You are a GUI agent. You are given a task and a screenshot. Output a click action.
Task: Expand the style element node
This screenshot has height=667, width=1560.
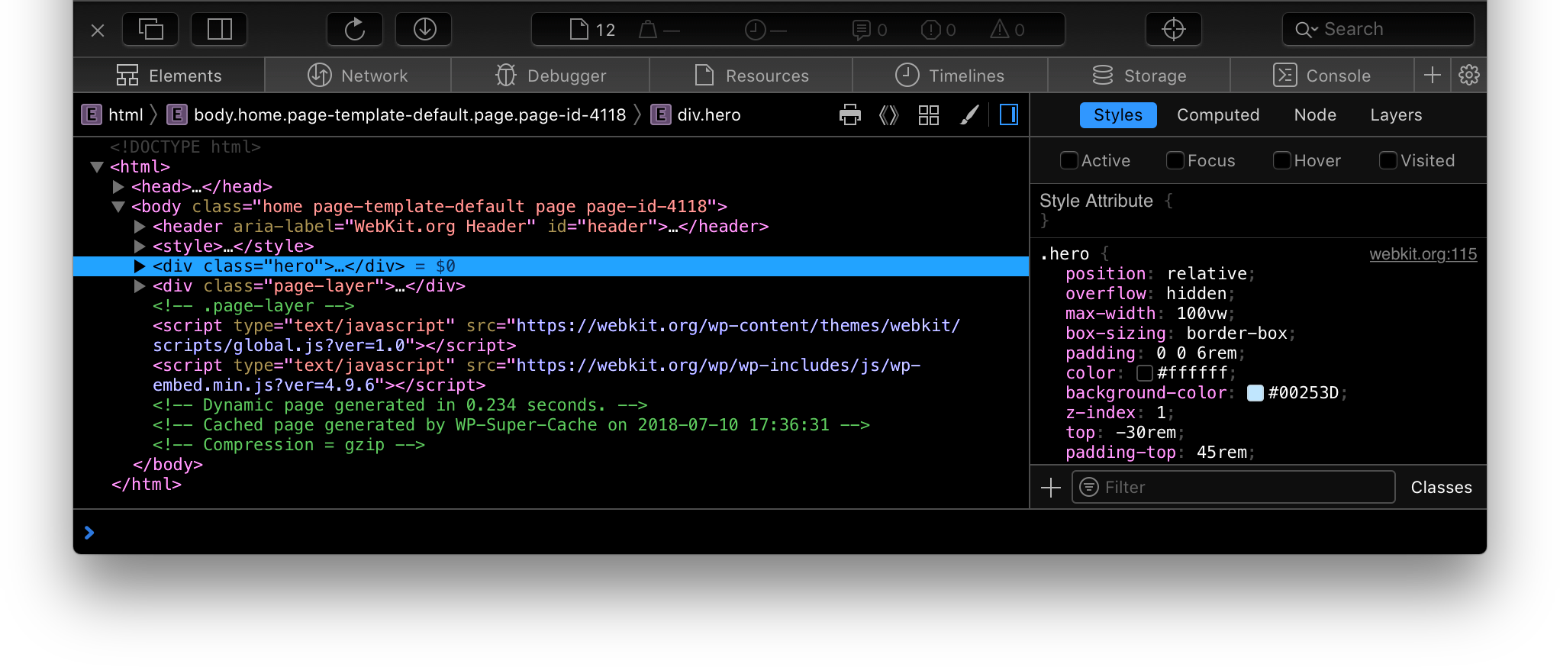pyautogui.click(x=140, y=246)
